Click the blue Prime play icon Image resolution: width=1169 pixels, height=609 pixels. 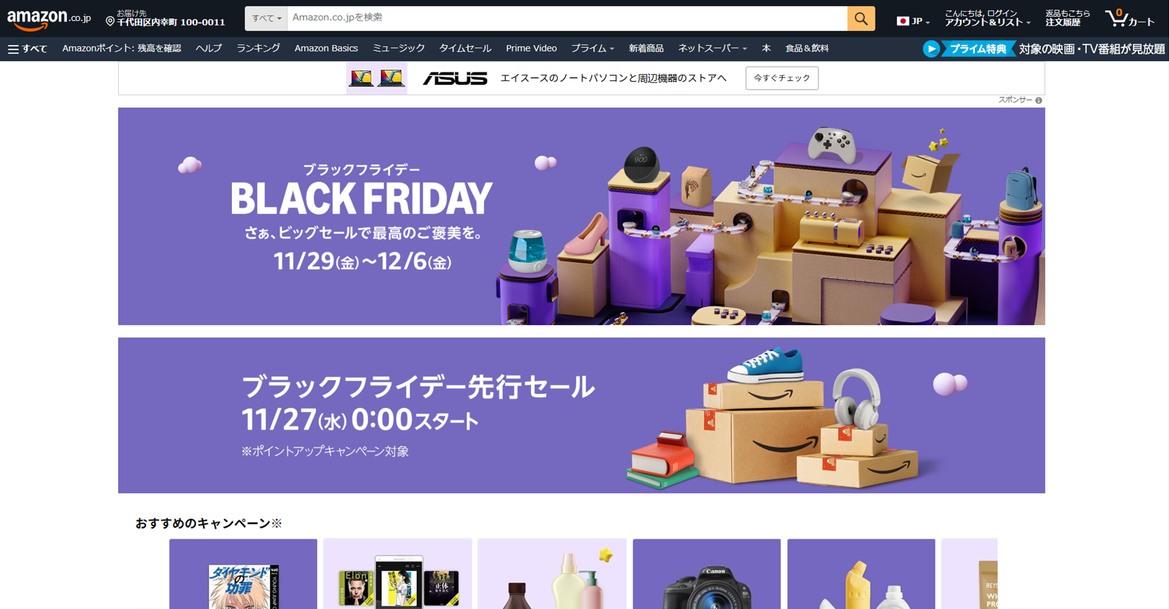coord(931,49)
